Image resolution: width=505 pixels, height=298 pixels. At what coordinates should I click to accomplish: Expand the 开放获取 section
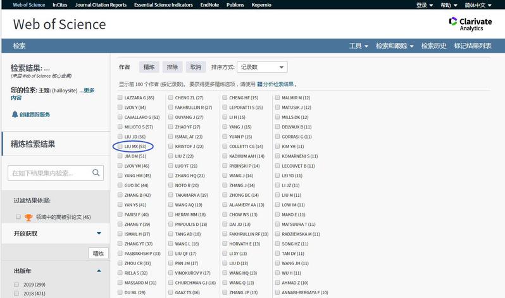tap(99, 233)
